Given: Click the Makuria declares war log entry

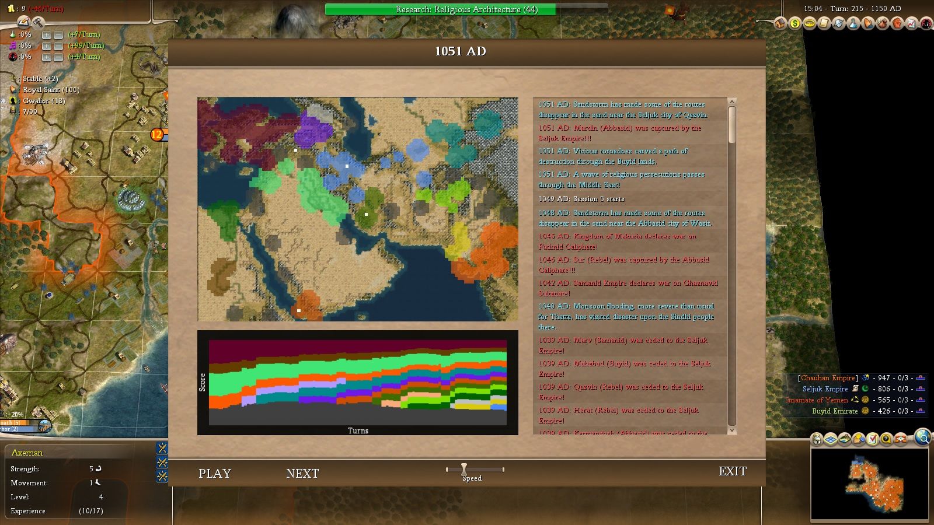Looking at the screenshot, I should click(630, 242).
